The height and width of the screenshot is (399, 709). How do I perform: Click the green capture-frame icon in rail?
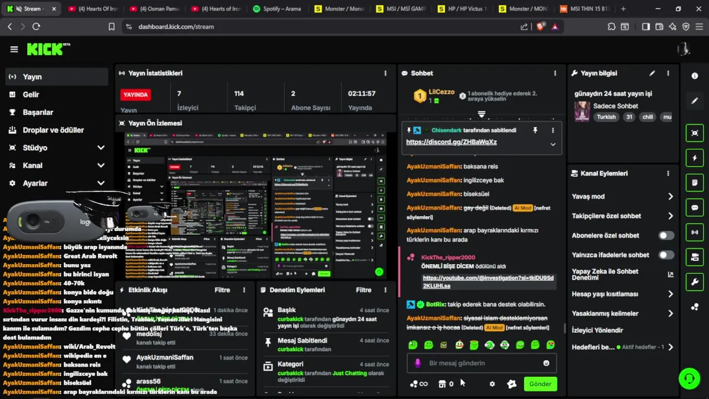coord(695,133)
